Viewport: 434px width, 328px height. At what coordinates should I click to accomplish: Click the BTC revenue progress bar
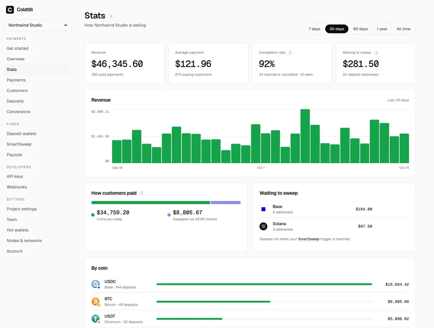point(213,302)
